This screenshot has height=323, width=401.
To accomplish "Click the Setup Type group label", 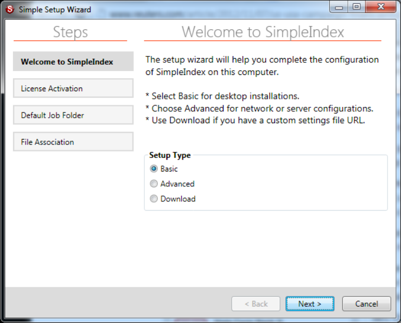I will pyautogui.click(x=170, y=155).
